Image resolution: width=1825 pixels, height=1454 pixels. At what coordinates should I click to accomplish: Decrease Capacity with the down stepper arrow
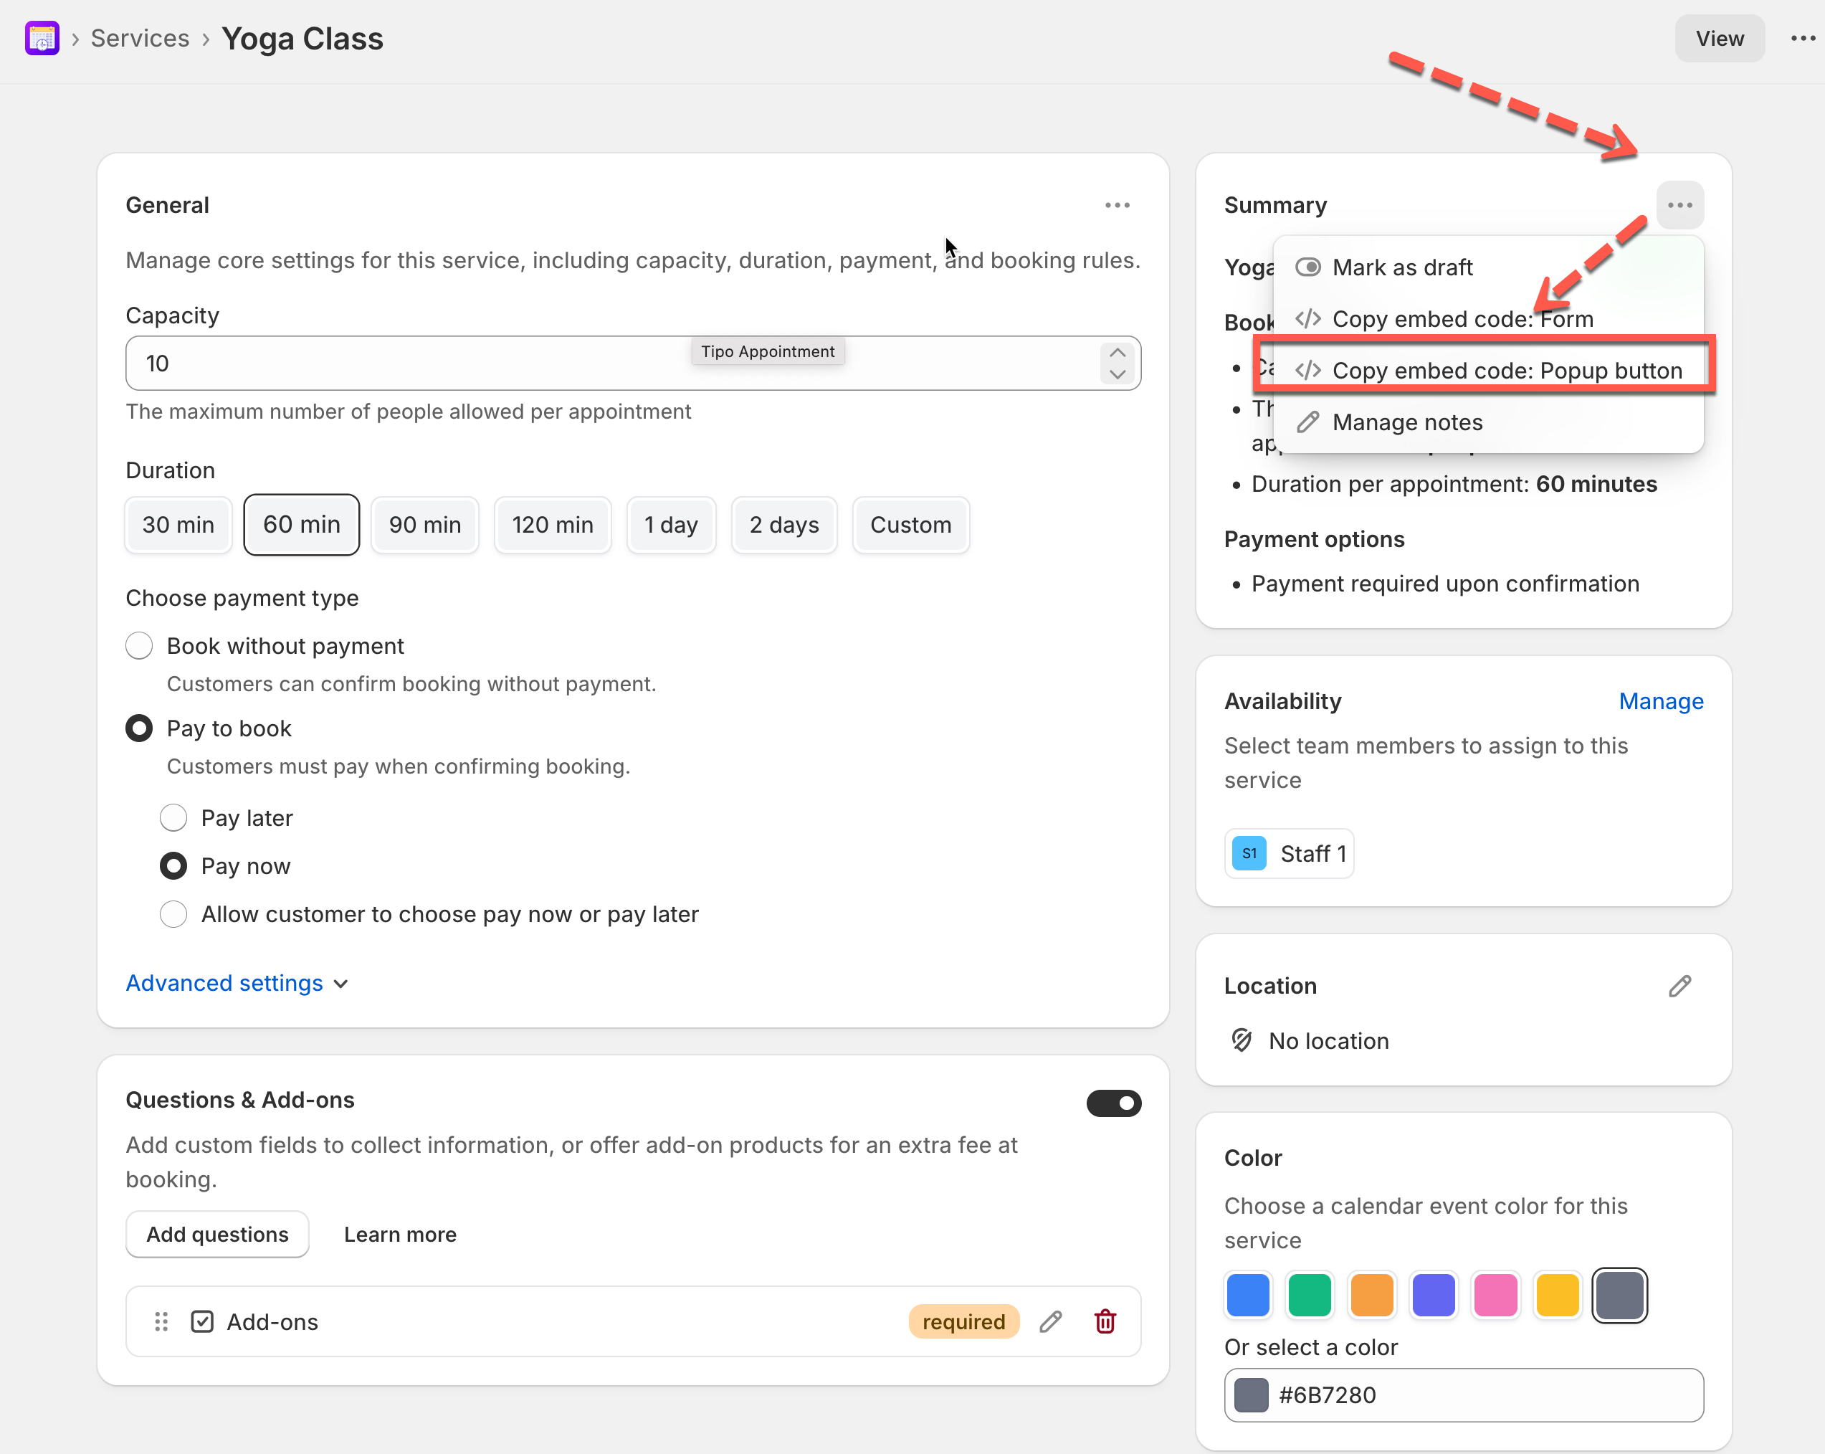coord(1117,374)
